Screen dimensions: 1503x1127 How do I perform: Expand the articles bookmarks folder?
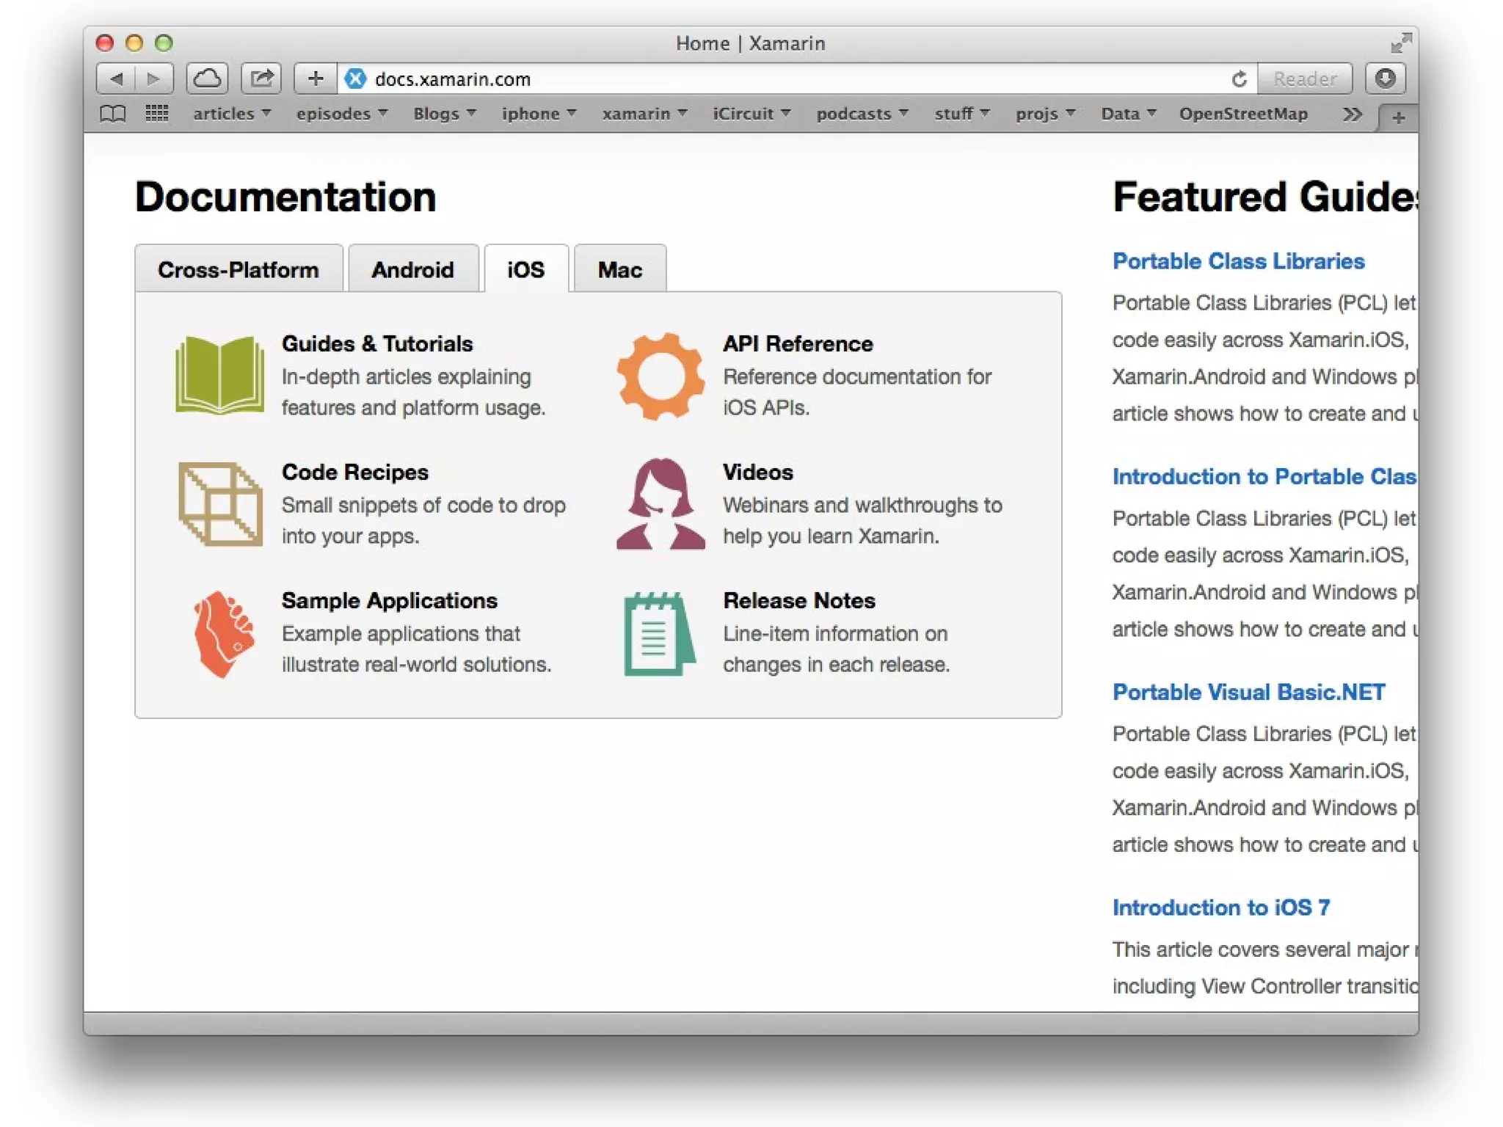click(x=231, y=114)
